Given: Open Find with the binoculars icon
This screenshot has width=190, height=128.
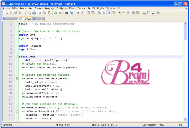Looking at the screenshot, I should pyautogui.click(x=66, y=13).
